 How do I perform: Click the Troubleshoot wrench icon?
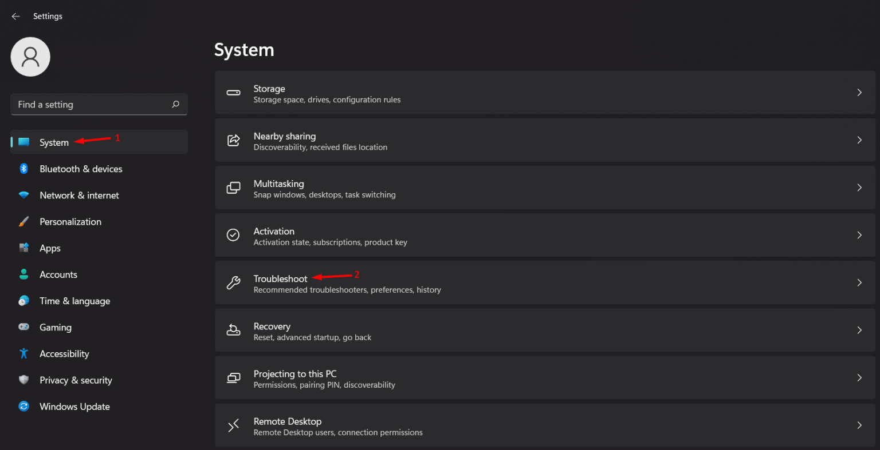click(233, 282)
